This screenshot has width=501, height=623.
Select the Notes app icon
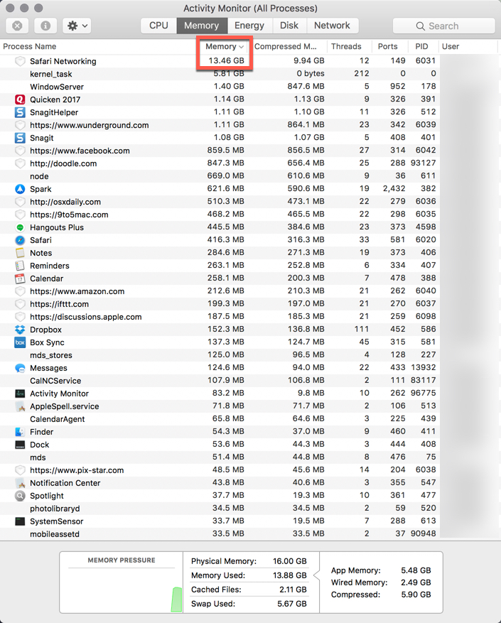click(20, 253)
